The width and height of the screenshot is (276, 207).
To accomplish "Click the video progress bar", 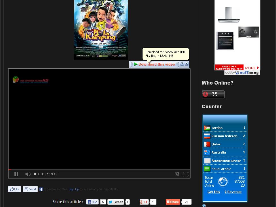I will click(x=99, y=170).
